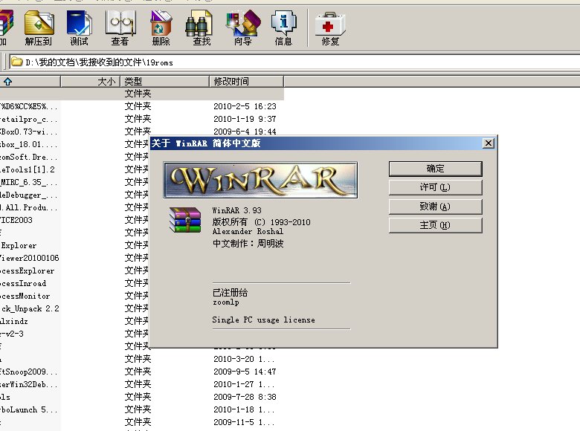Sort by the 类型 type column header
This screenshot has height=431, width=580.
tap(165, 81)
